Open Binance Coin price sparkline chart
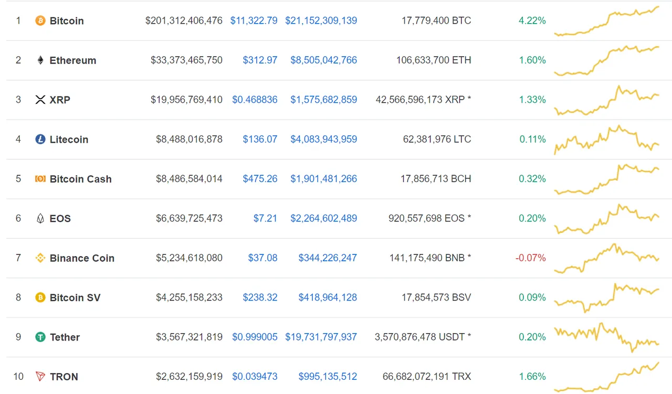This screenshot has width=672, height=394. coord(607,258)
